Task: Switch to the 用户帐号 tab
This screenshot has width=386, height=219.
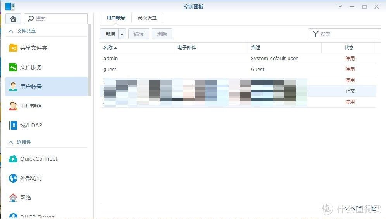Action: coord(116,18)
